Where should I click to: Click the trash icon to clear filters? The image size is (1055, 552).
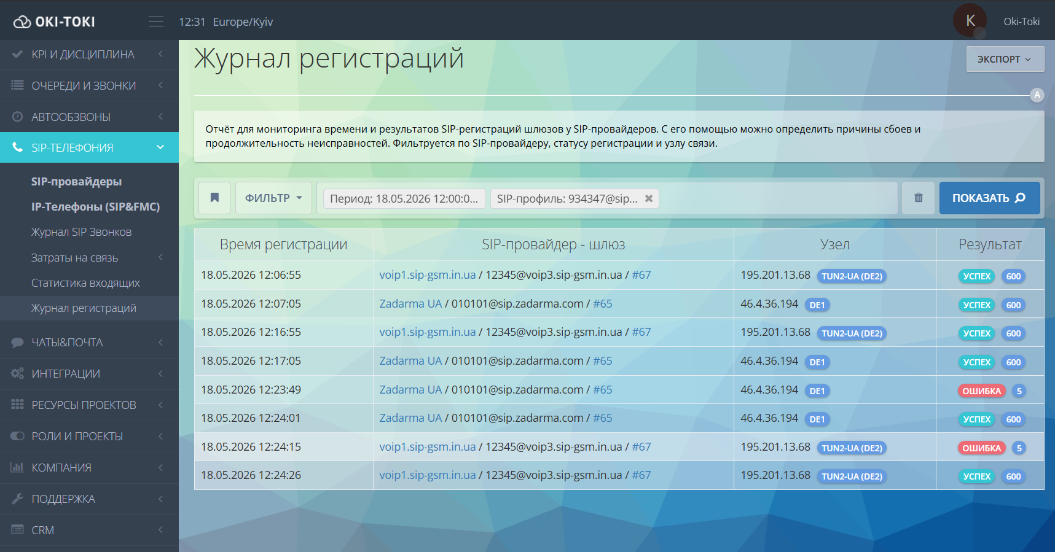point(918,198)
